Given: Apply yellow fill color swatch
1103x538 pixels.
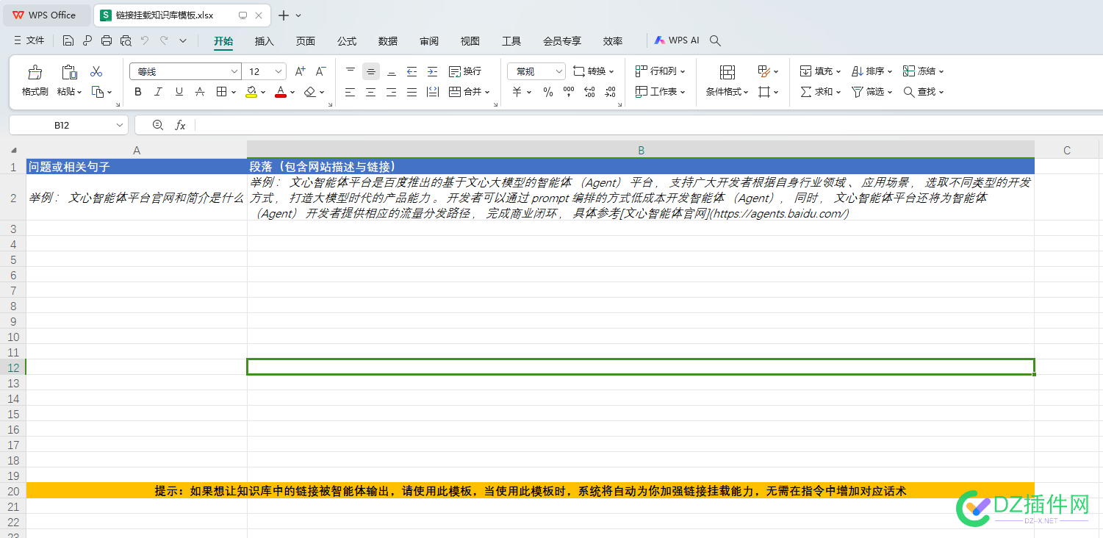Looking at the screenshot, I should click(x=251, y=92).
